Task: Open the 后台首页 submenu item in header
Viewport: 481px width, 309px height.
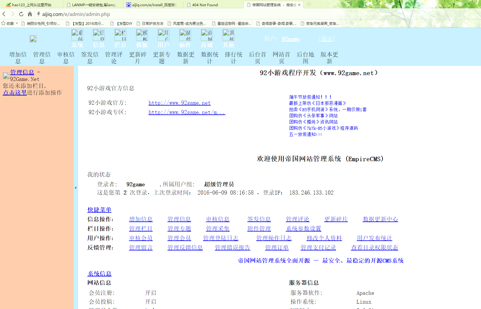Action: [257, 58]
